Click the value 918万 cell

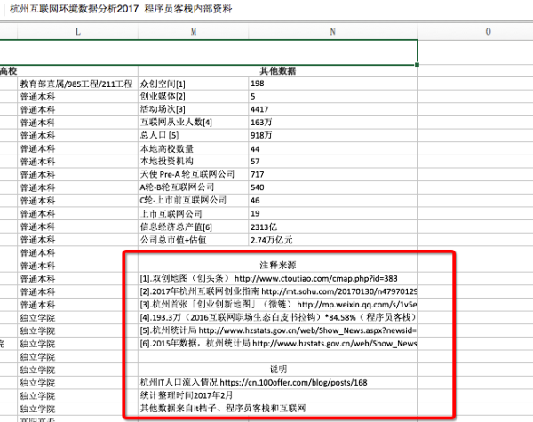tap(333, 135)
